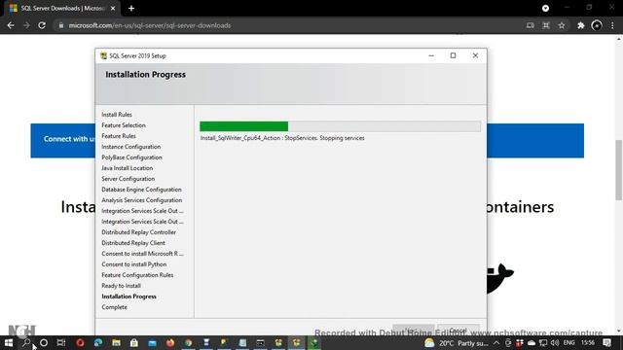Select Installation Progress step
623x350 pixels.
click(x=128, y=297)
